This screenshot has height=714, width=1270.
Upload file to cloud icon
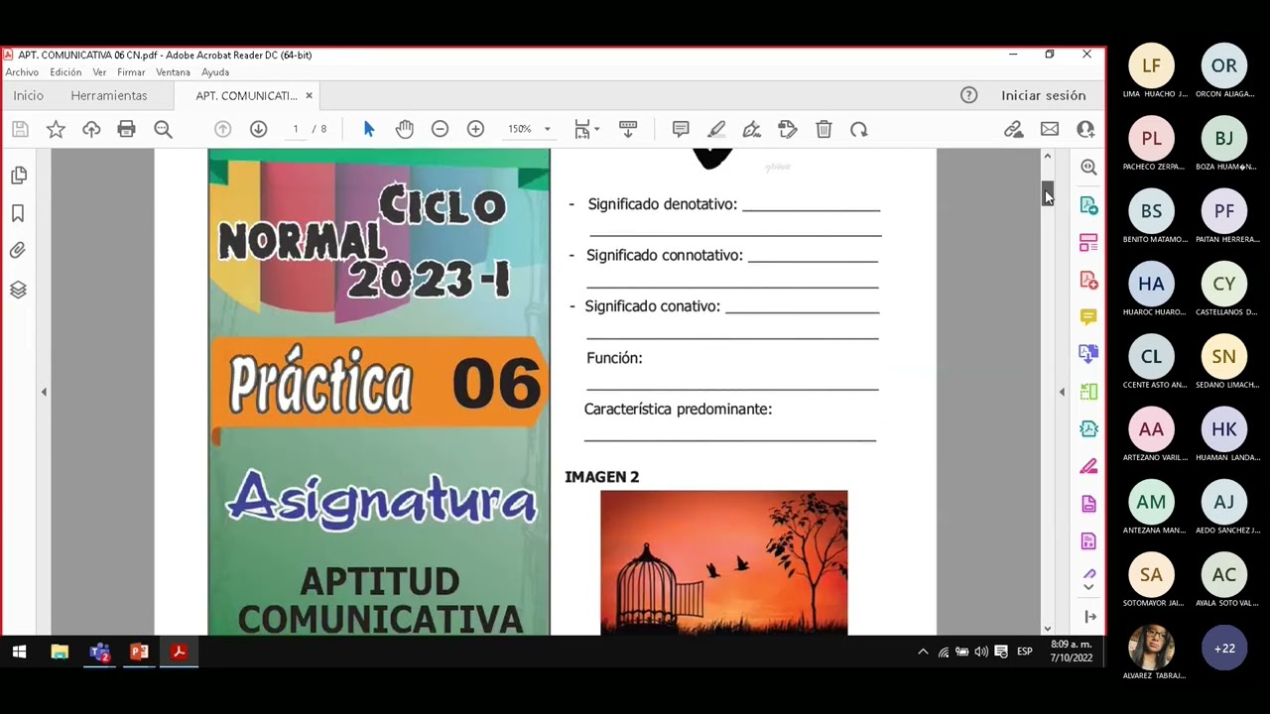[x=91, y=129]
